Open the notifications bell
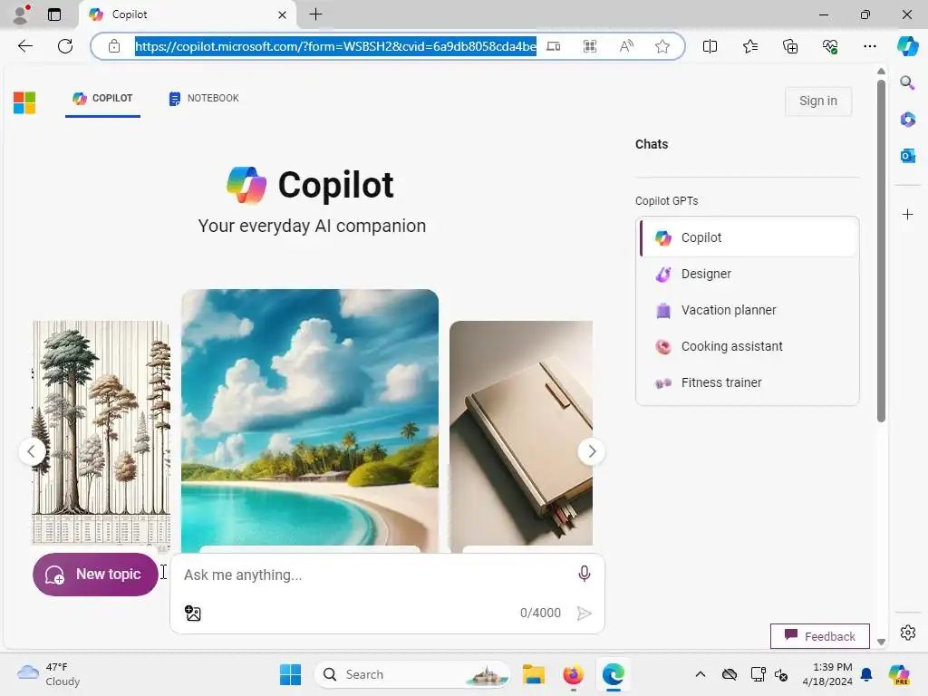Image resolution: width=928 pixels, height=696 pixels. click(866, 674)
